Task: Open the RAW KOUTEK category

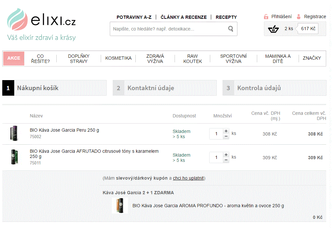Action: coord(192,59)
